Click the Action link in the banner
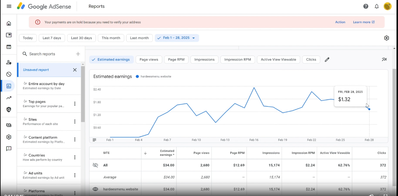This screenshot has height=196, width=398. 340,22
